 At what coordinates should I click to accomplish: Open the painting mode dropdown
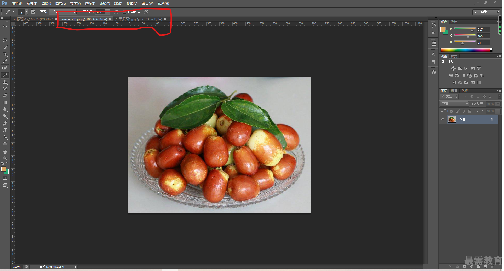coord(63,12)
